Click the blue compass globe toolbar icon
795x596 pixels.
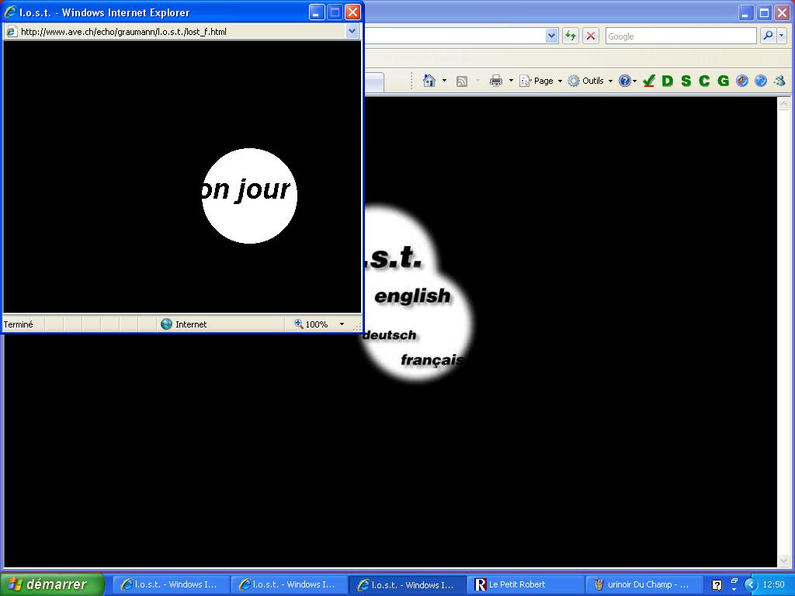(741, 81)
